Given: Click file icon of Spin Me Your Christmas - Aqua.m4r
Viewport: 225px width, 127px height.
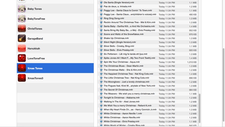Looking at the screenshot, I should 101,62.
